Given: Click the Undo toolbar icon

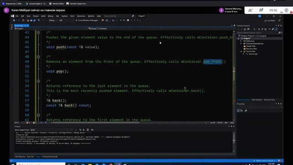Looking at the screenshot, I should click(x=38, y=20).
